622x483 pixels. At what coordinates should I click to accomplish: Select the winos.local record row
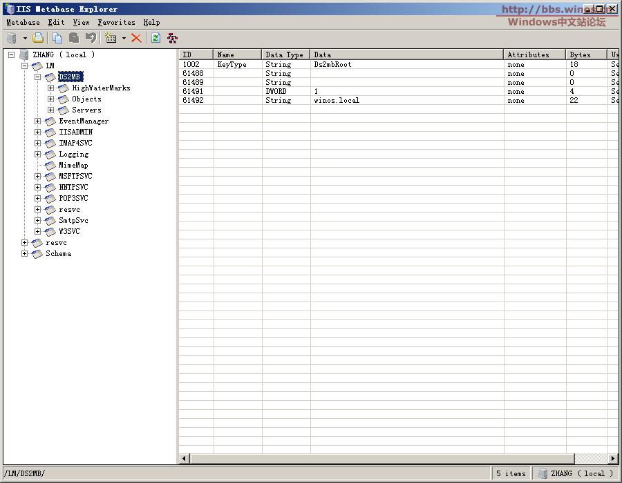coord(337,100)
